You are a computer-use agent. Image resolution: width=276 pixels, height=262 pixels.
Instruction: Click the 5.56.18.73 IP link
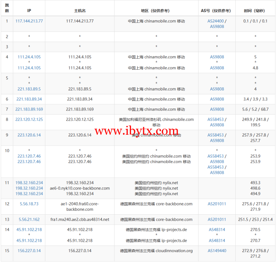(29, 204)
